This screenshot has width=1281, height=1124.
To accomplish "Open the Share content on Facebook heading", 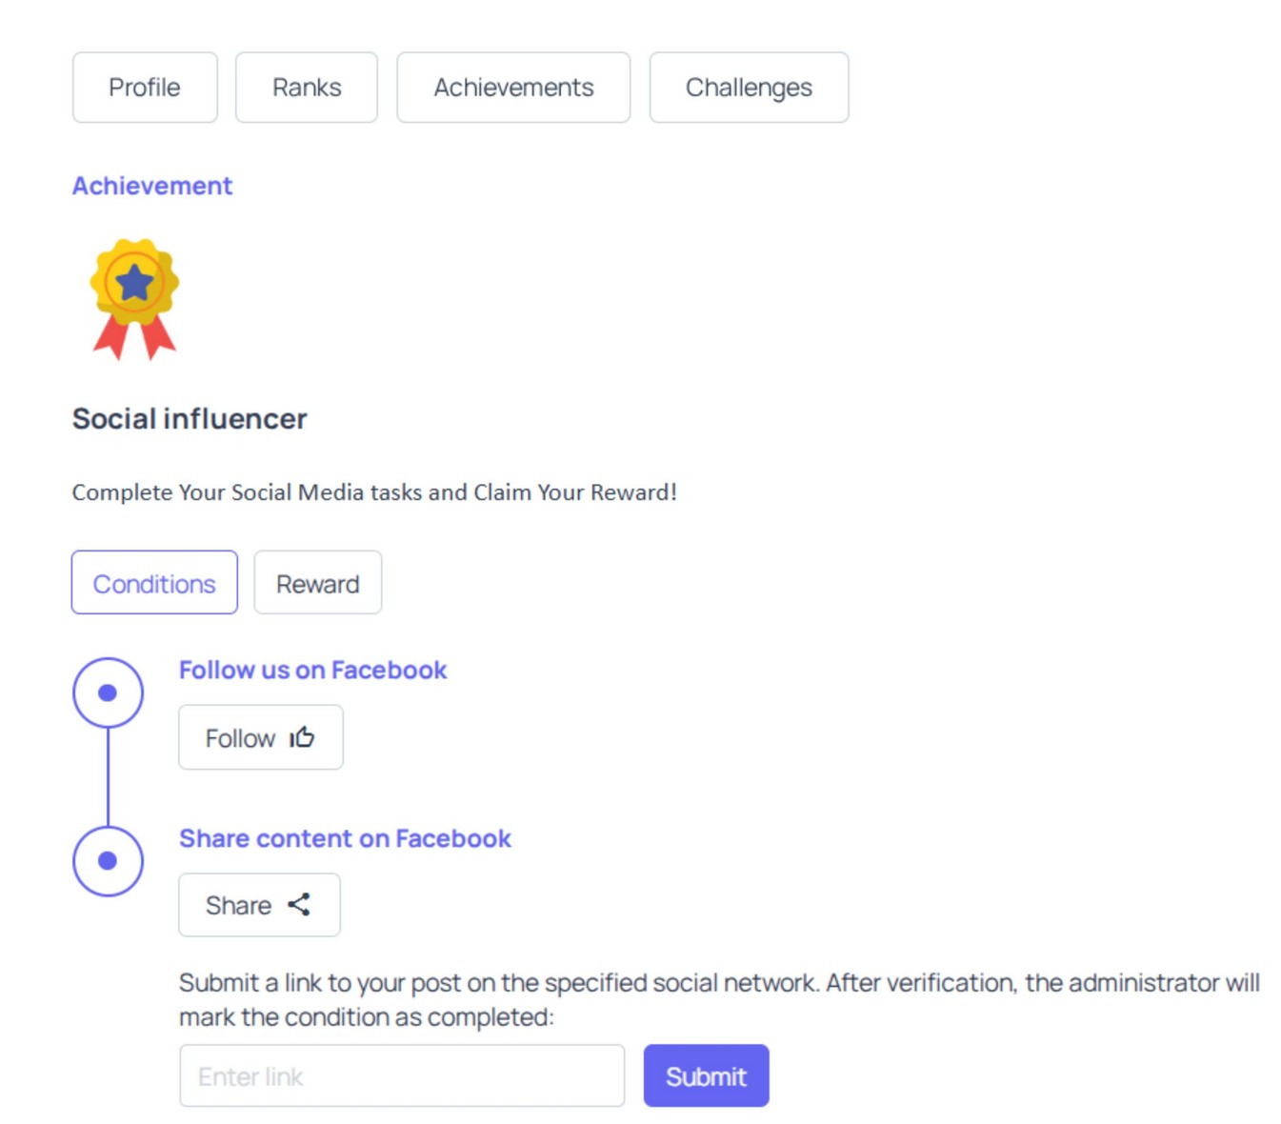I will click(345, 839).
